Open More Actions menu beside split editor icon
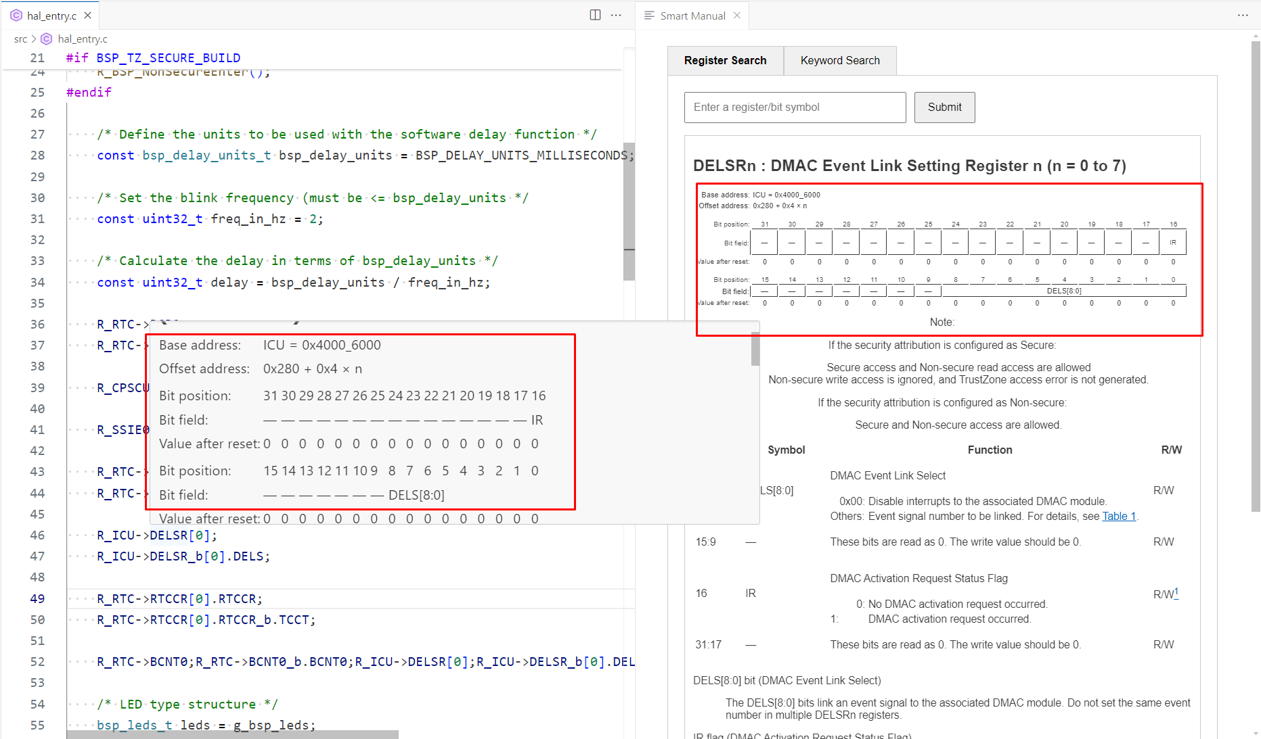 (x=616, y=15)
